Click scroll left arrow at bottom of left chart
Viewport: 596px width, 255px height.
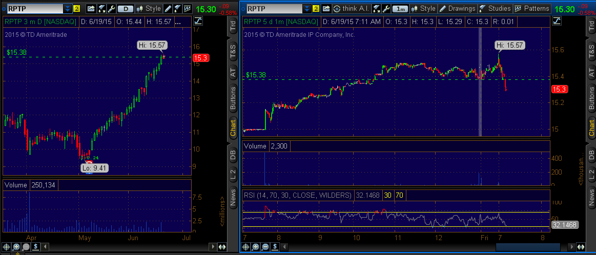46,247
